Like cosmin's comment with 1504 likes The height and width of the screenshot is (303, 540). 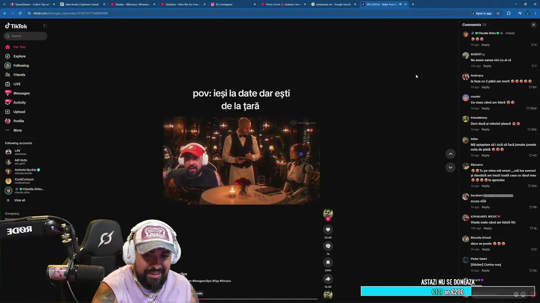coord(528,108)
